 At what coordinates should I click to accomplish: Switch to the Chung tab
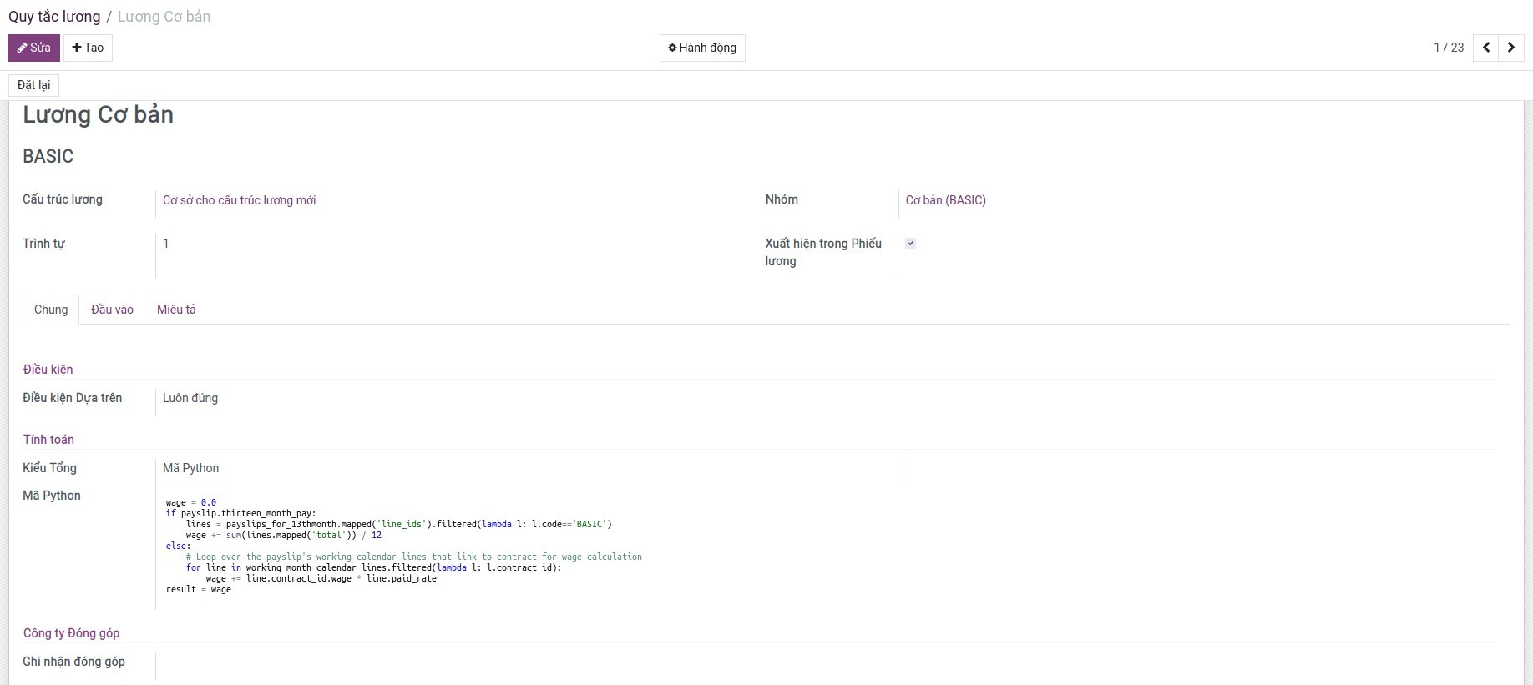[51, 310]
